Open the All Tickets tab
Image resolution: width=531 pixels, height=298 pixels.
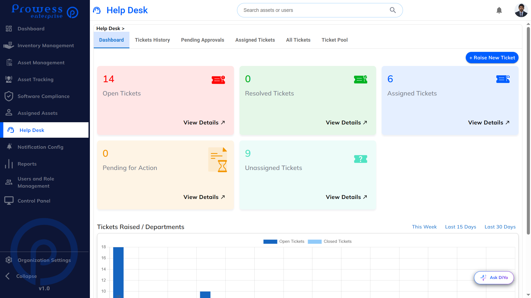298,40
